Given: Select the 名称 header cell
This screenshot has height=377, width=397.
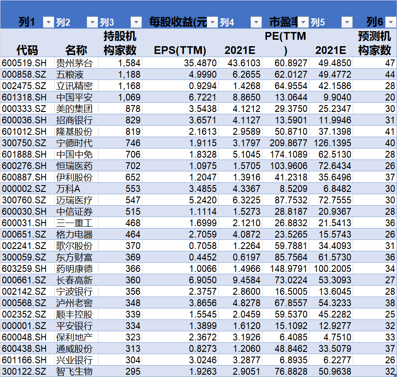Looking at the screenshot, I should coord(76,42).
